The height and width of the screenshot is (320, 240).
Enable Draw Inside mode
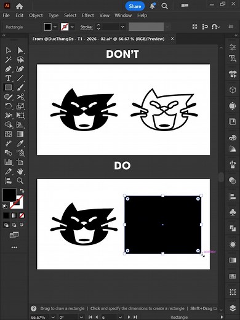pyautogui.click(x=22, y=225)
